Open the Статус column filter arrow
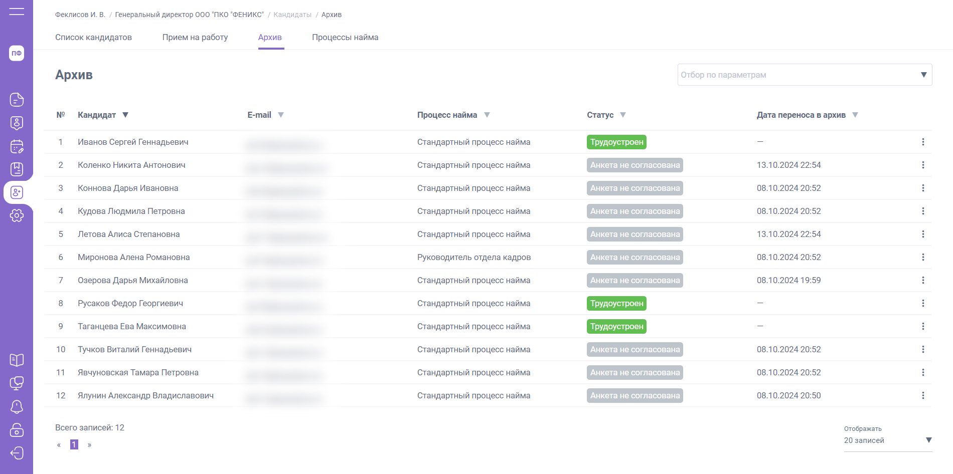The width and height of the screenshot is (953, 474). [622, 115]
